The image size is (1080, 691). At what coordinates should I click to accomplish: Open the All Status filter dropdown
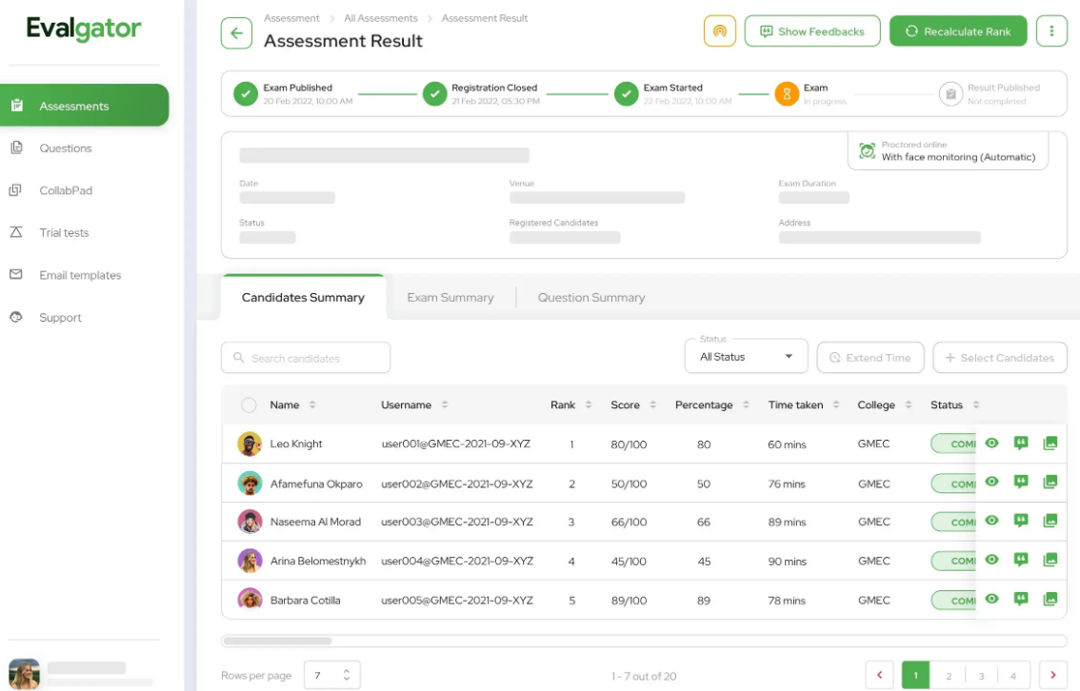pyautogui.click(x=746, y=356)
